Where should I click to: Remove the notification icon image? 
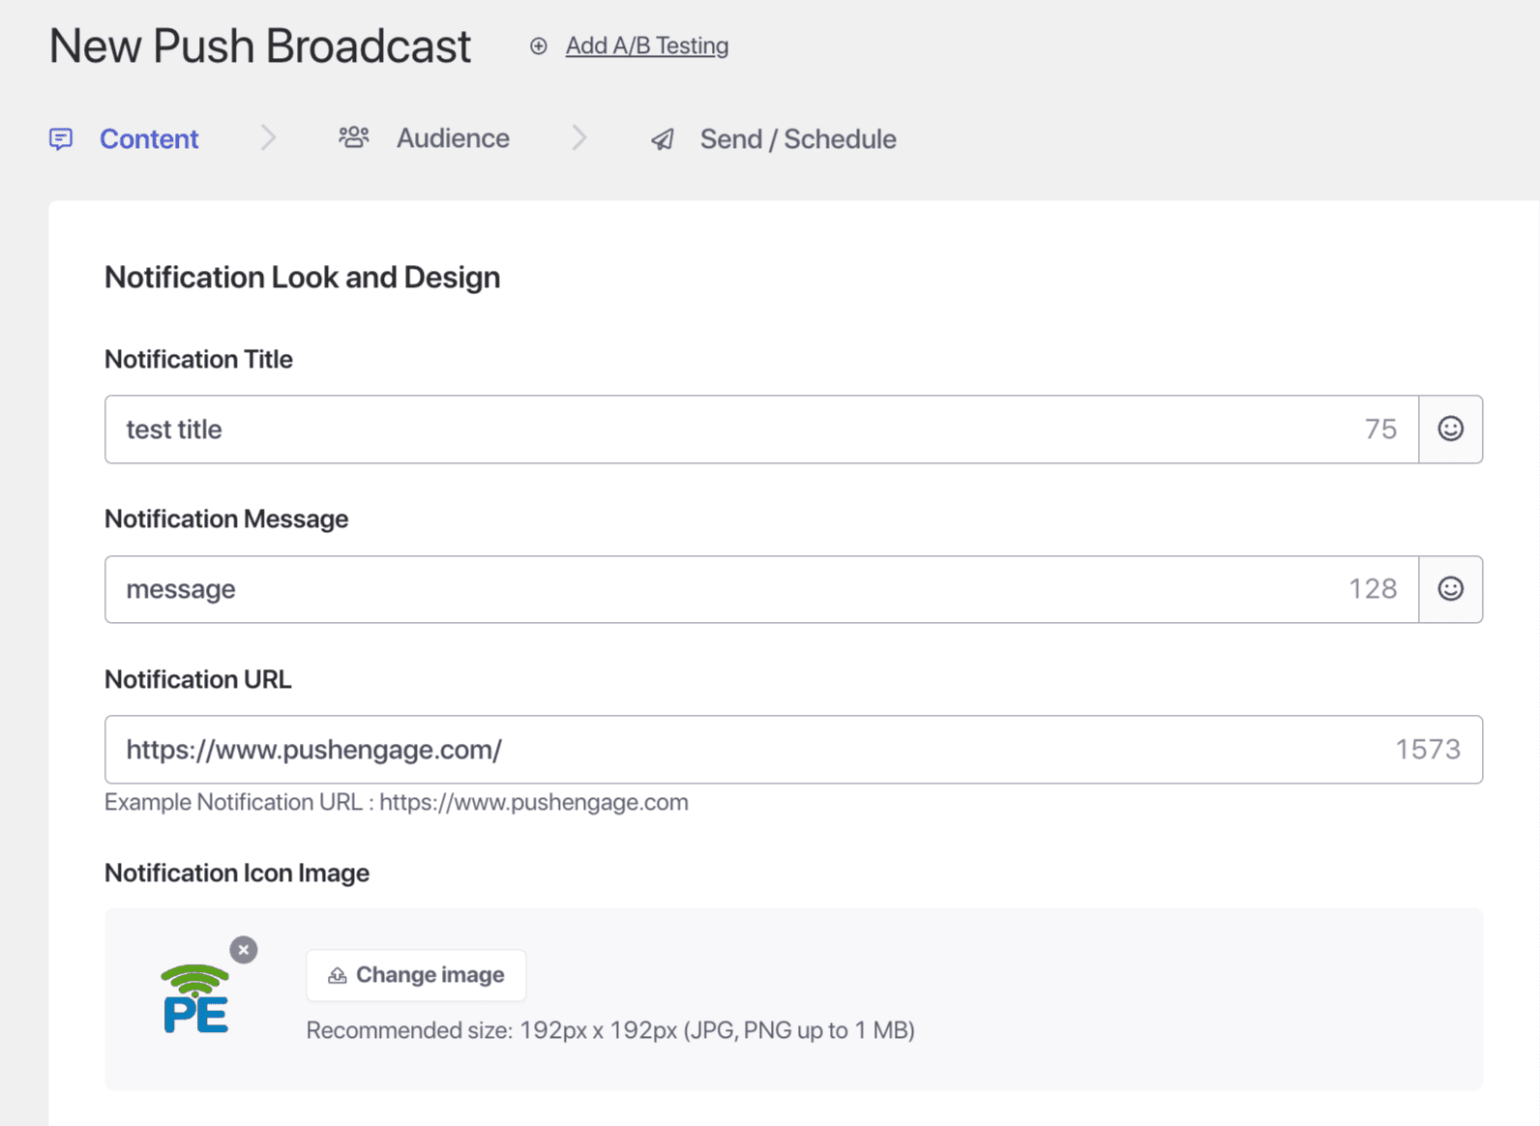(x=244, y=950)
